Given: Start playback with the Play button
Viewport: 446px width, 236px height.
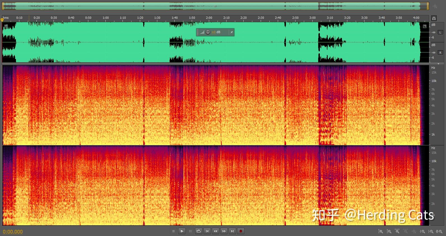Looking at the screenshot, I should [x=182, y=231].
